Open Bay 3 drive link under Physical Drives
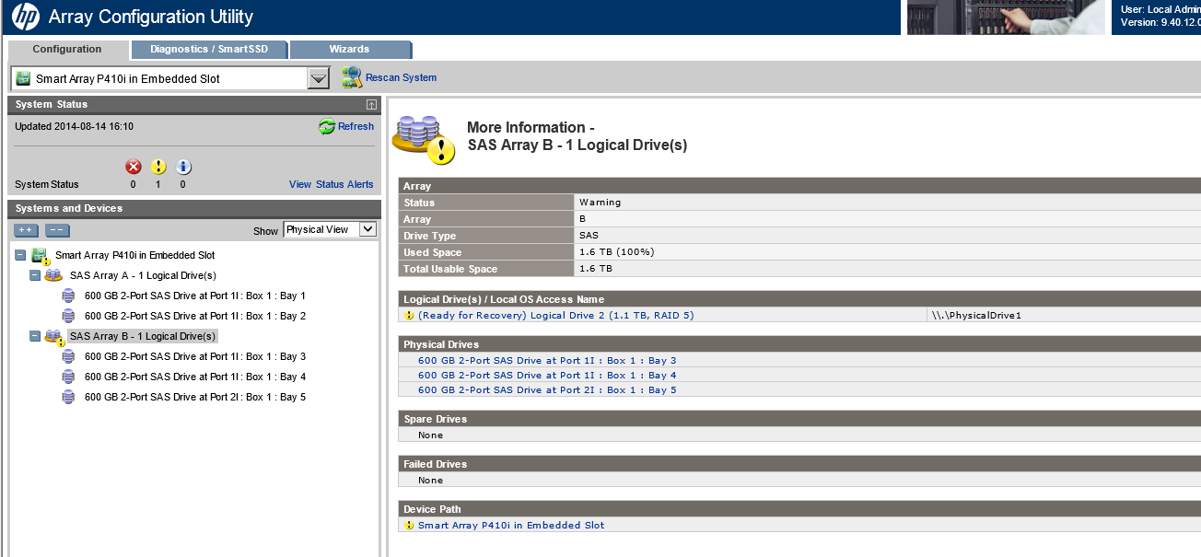 point(547,360)
